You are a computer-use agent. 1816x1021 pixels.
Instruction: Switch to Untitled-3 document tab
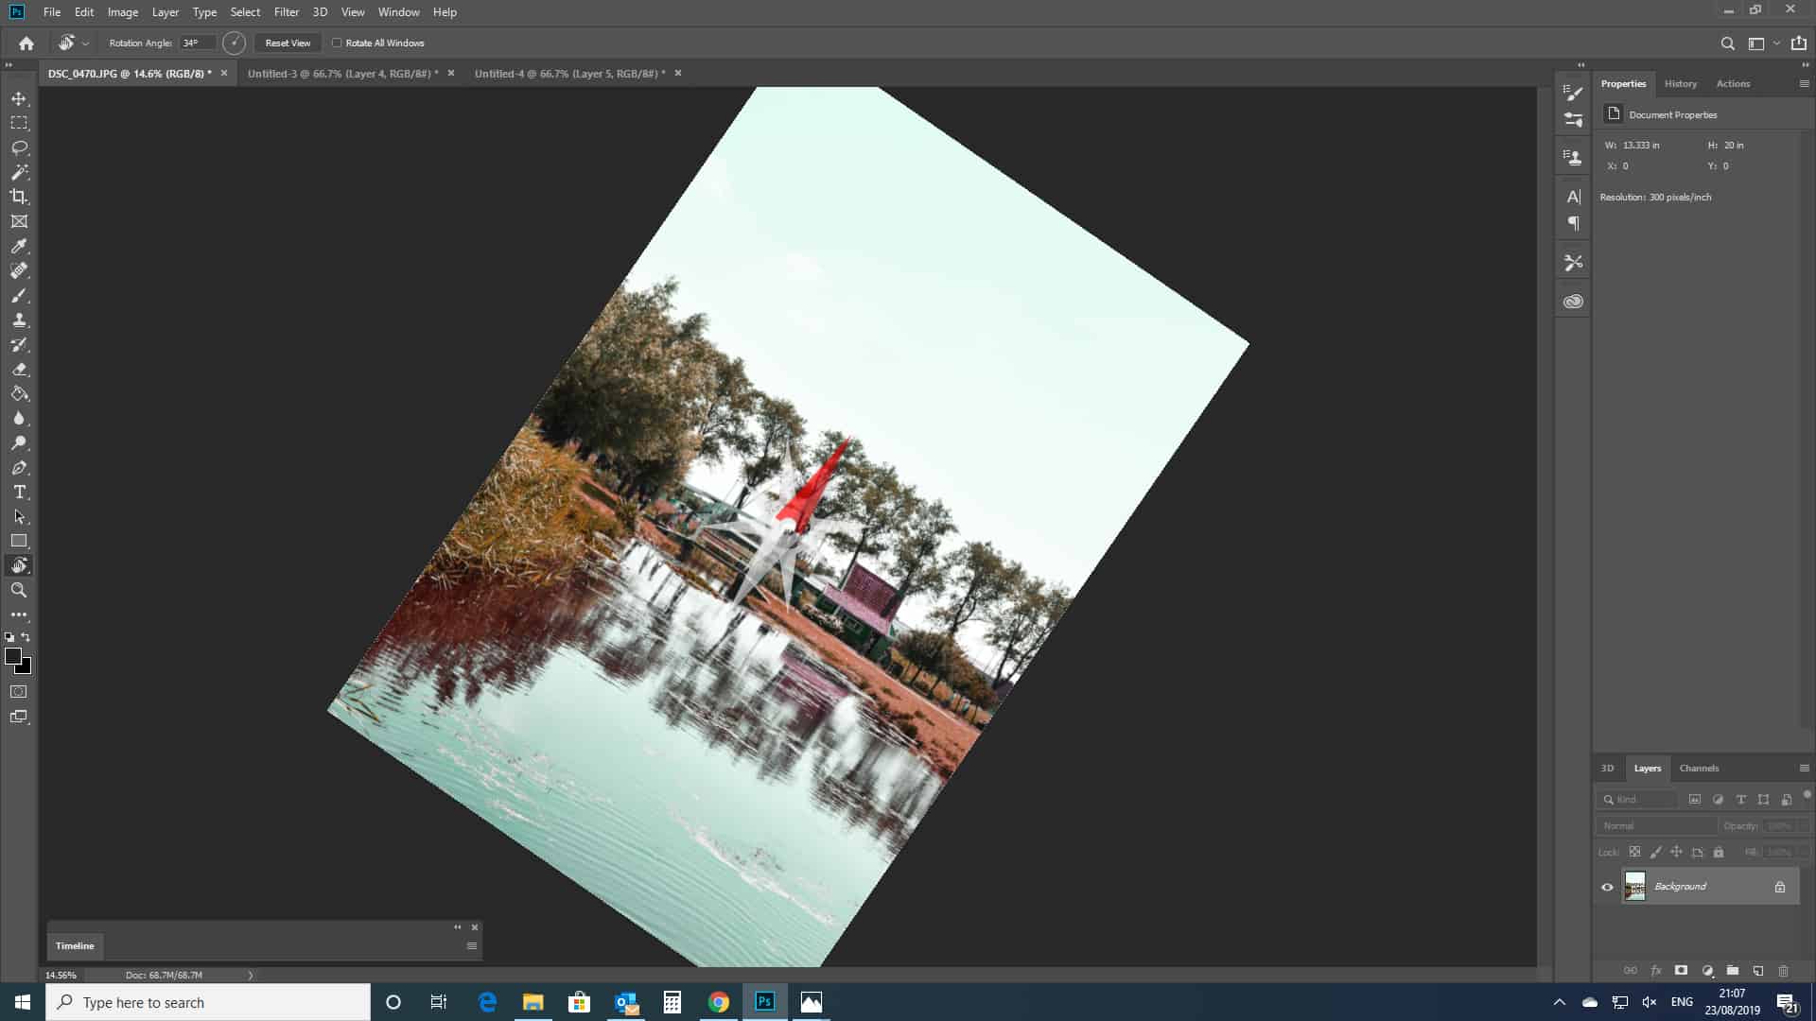[x=342, y=74]
